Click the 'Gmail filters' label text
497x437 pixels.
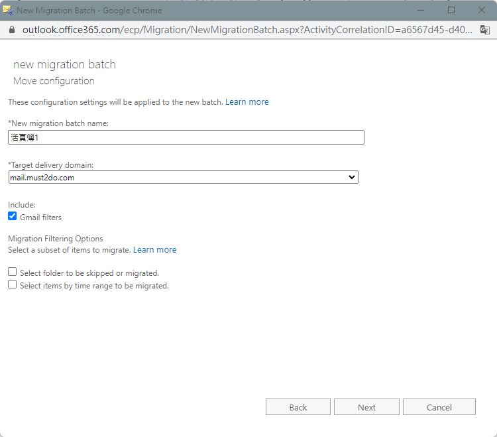tap(40, 218)
